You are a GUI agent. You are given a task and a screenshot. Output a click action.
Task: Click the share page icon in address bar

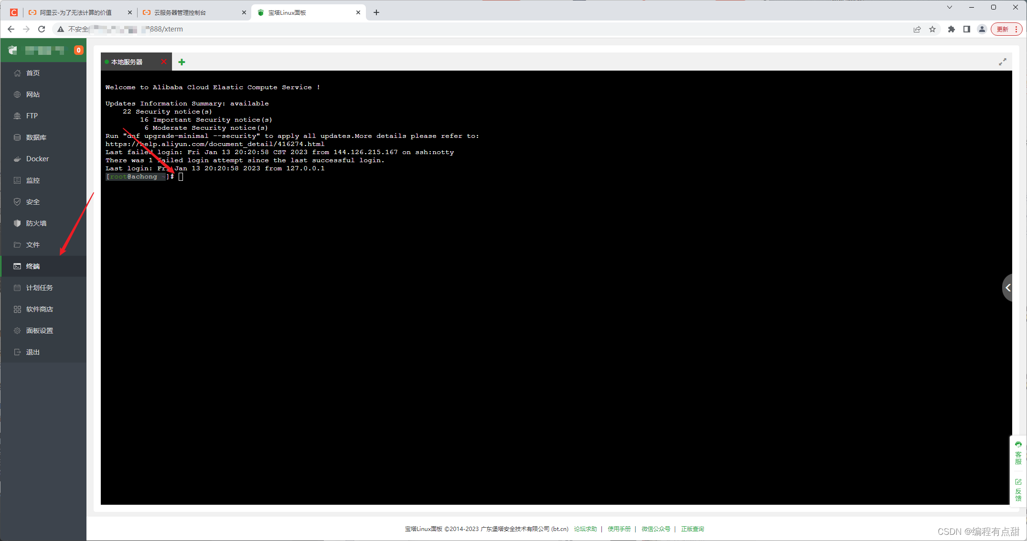tap(917, 29)
